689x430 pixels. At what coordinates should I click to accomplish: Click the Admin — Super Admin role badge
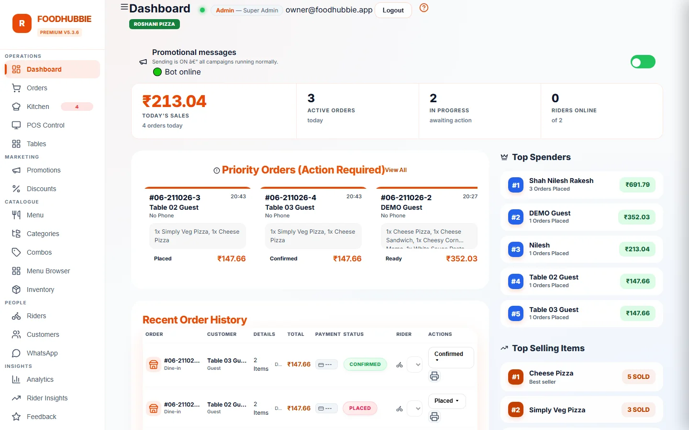pyautogui.click(x=247, y=10)
